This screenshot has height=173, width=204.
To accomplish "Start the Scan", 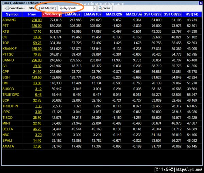I will [x=104, y=8].
